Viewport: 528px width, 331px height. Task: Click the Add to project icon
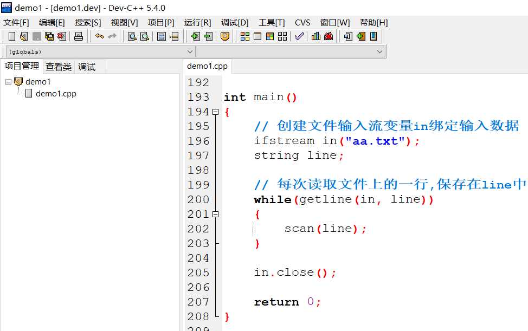point(195,36)
